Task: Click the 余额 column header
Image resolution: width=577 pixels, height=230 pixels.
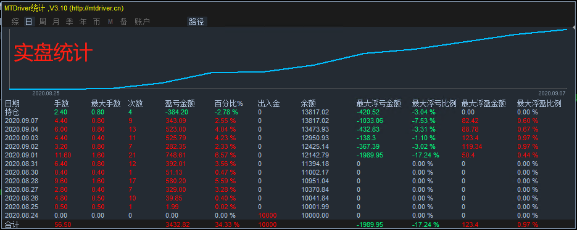Action: click(x=309, y=104)
